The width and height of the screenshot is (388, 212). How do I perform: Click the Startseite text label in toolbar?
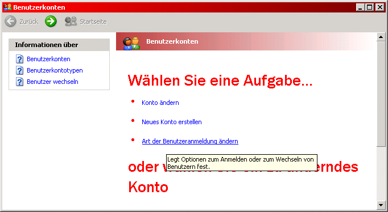[x=93, y=22]
